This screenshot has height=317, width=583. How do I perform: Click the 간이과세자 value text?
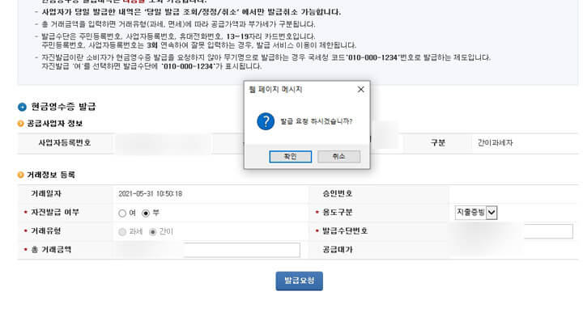coord(495,143)
